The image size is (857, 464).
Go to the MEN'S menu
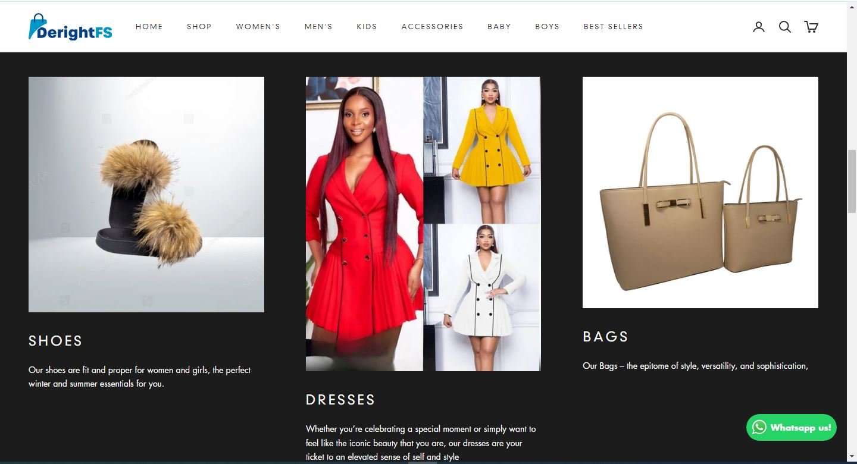pos(318,27)
